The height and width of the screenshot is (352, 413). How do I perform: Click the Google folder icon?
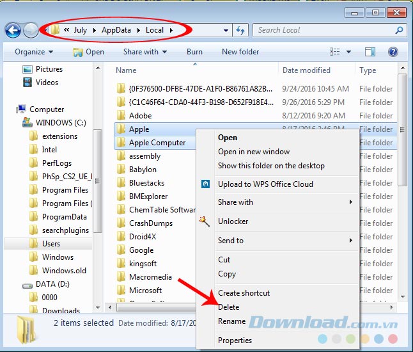[x=121, y=250]
